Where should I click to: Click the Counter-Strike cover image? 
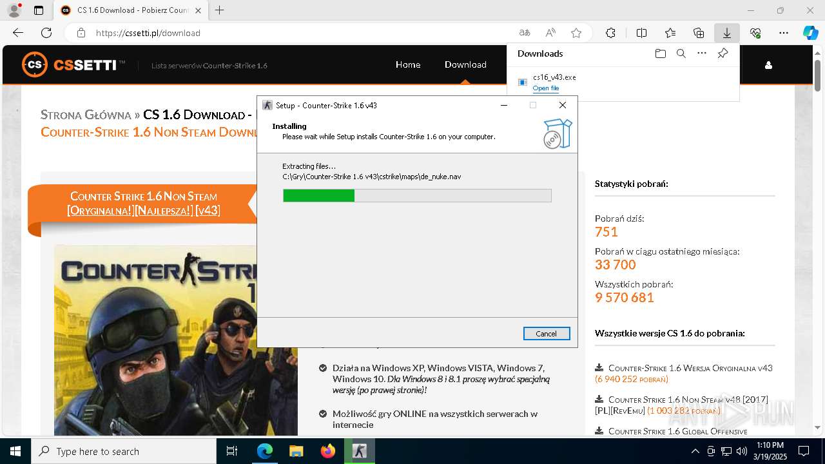[x=175, y=340]
